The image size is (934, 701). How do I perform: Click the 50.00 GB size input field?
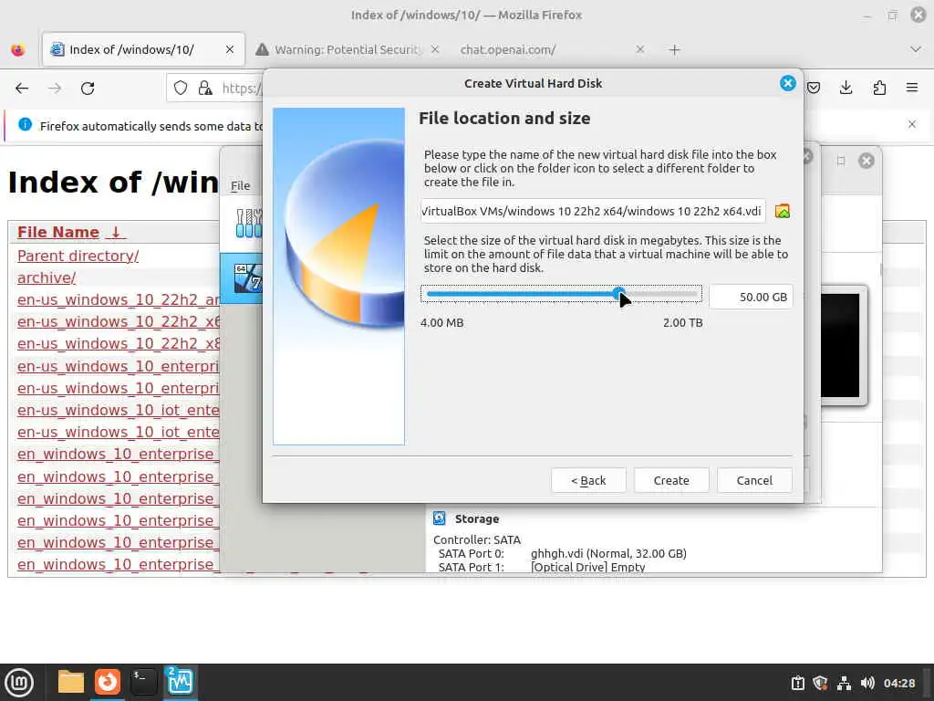pos(752,297)
